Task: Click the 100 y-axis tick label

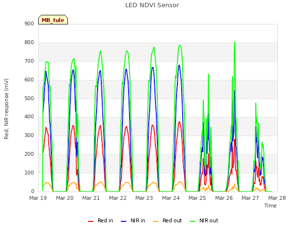Action: (29, 172)
